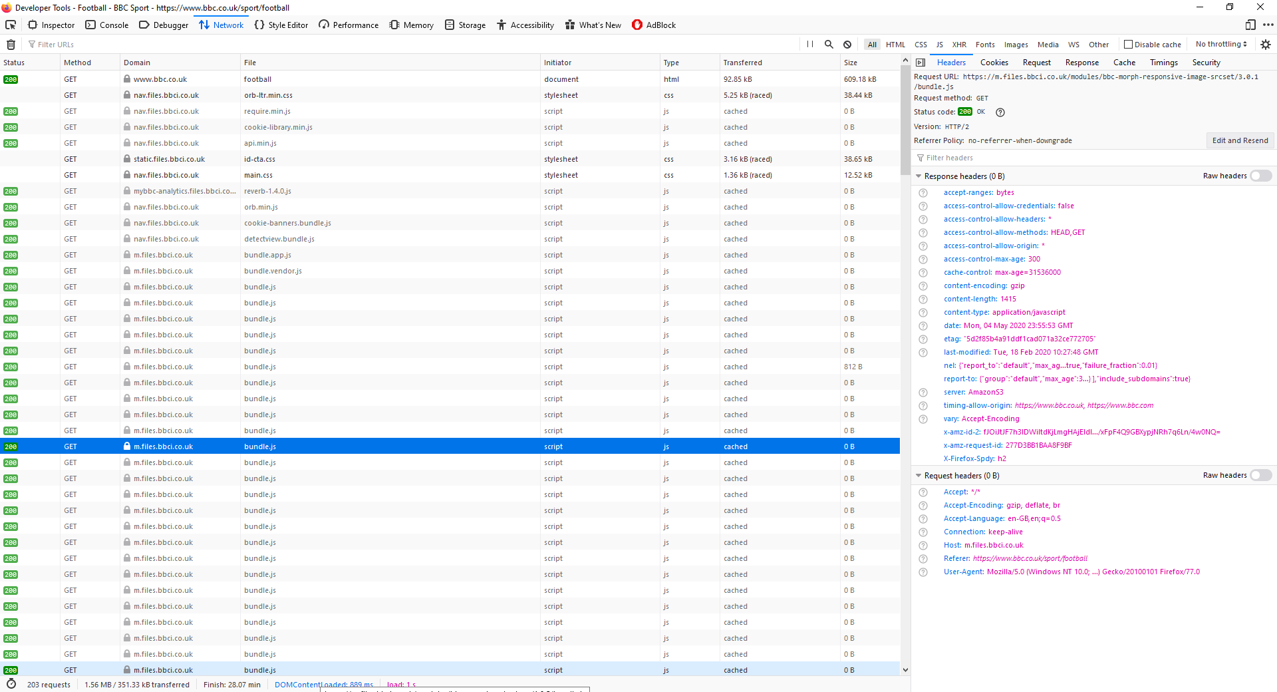The height and width of the screenshot is (692, 1277).
Task: Clear the network log with trash icon
Action: (11, 45)
